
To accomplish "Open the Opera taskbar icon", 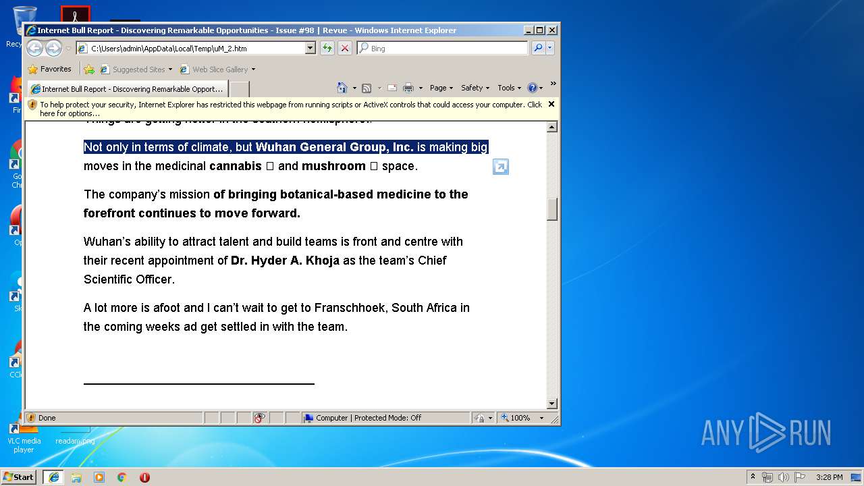I will tap(144, 477).
